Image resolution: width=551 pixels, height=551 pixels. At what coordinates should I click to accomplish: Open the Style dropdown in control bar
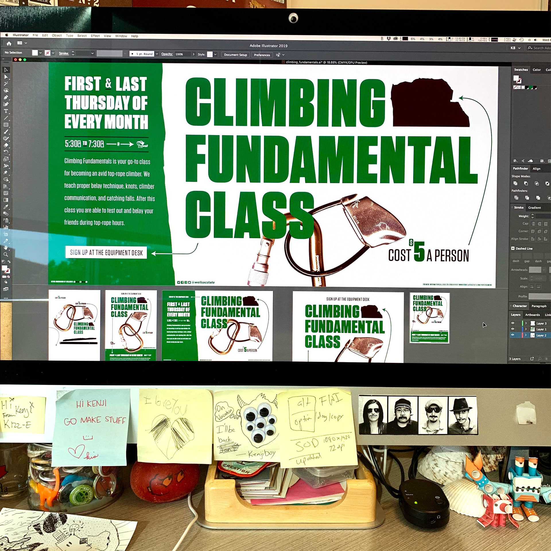(x=215, y=55)
